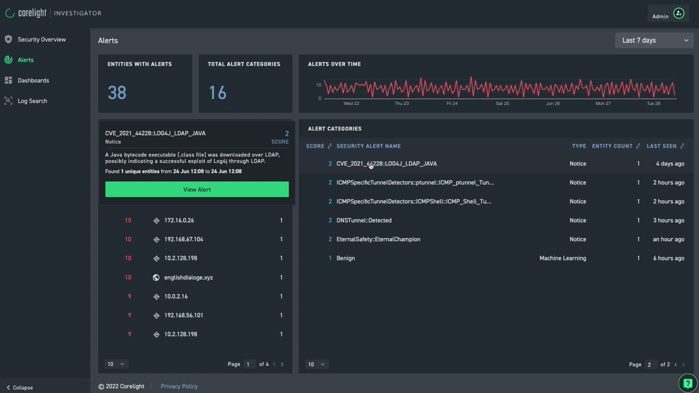Click the Security Alert Name column header

[x=368, y=146]
